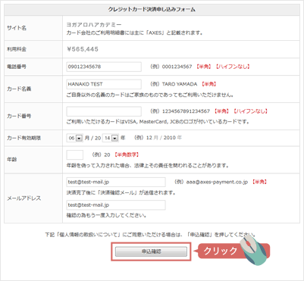
Task: Click the 申込確認 submit button
Action: [151, 251]
